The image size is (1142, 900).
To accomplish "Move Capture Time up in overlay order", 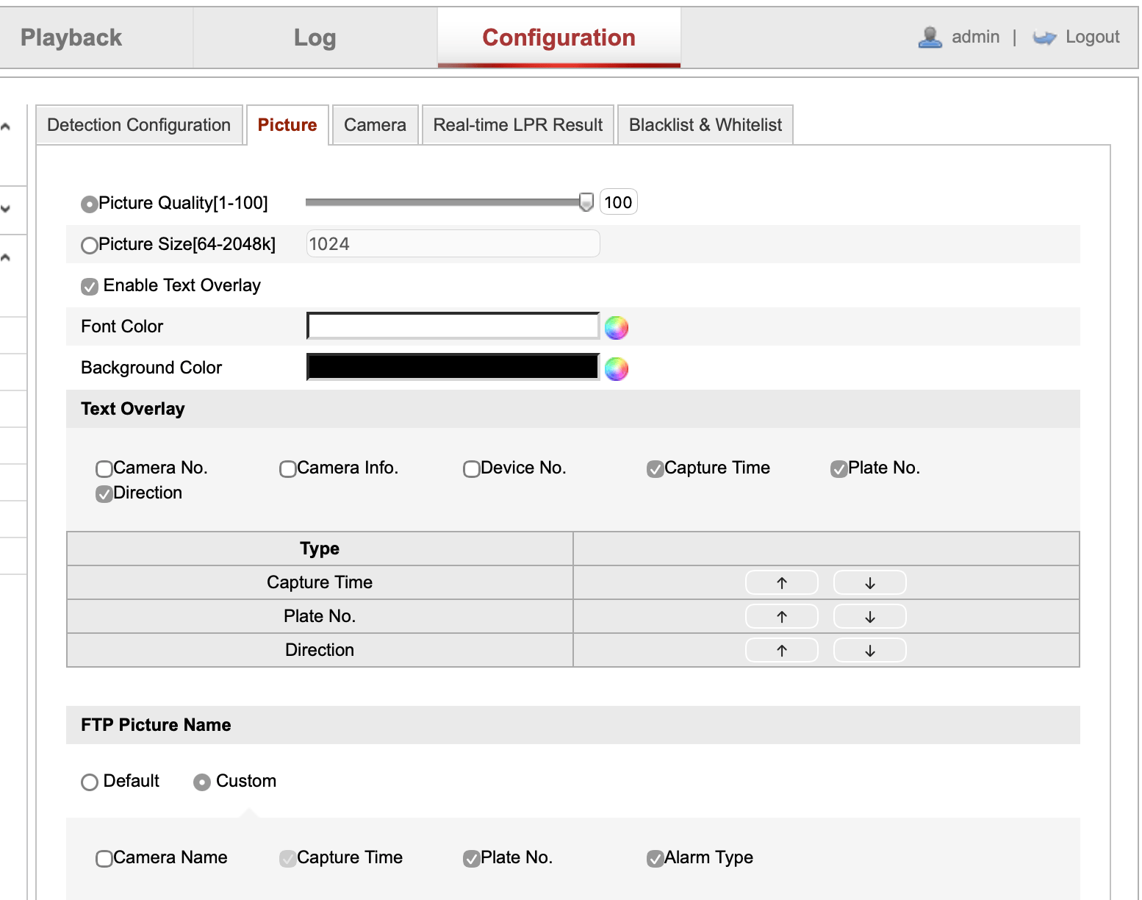I will point(781,582).
